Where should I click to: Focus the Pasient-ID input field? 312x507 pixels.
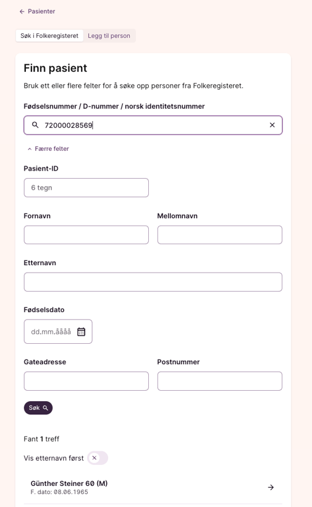86,188
